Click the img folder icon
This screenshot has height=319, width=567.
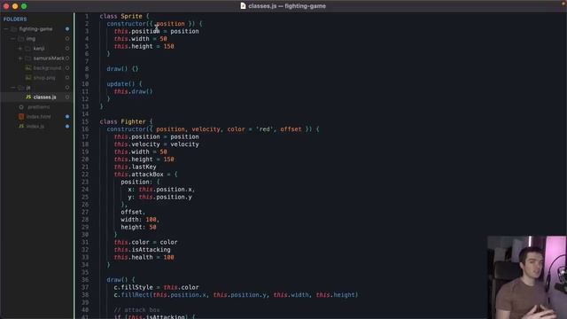click(x=21, y=39)
